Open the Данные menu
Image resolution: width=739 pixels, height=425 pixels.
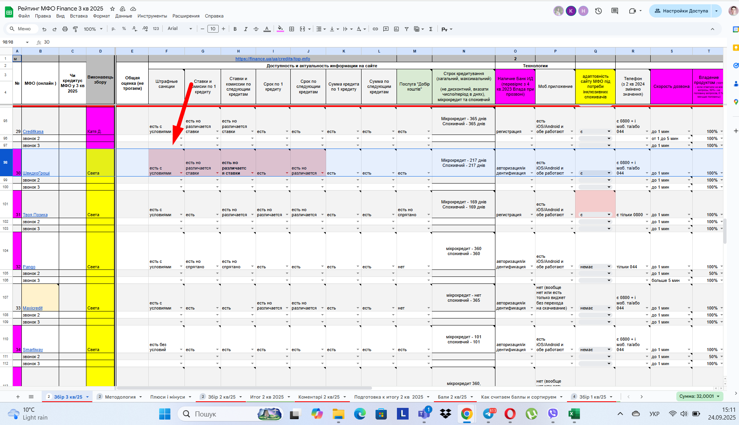[123, 16]
